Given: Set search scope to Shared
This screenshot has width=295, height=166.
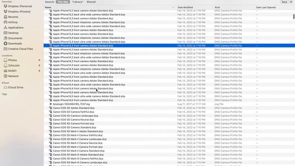Looking at the screenshot, I should [x=91, y=2].
